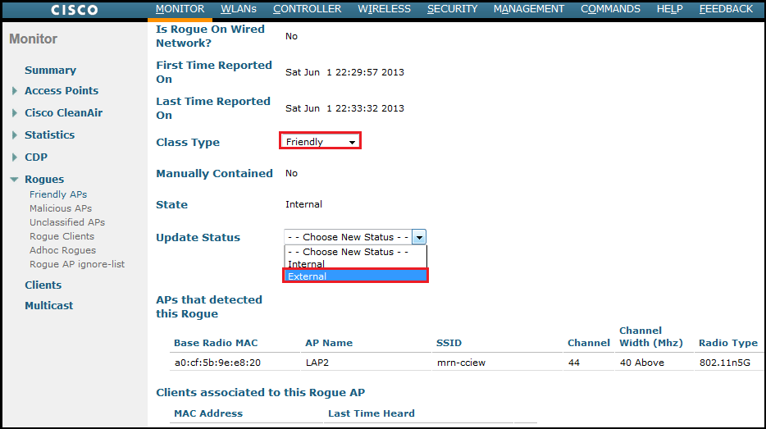
Task: Go to Monitor Summary page
Action: (50, 71)
